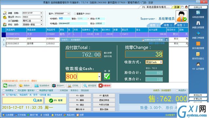Image resolution: width=209 pixels, height=118 pixels.
Task: Open 计算器 from the status bar
Action: [x=45, y=115]
